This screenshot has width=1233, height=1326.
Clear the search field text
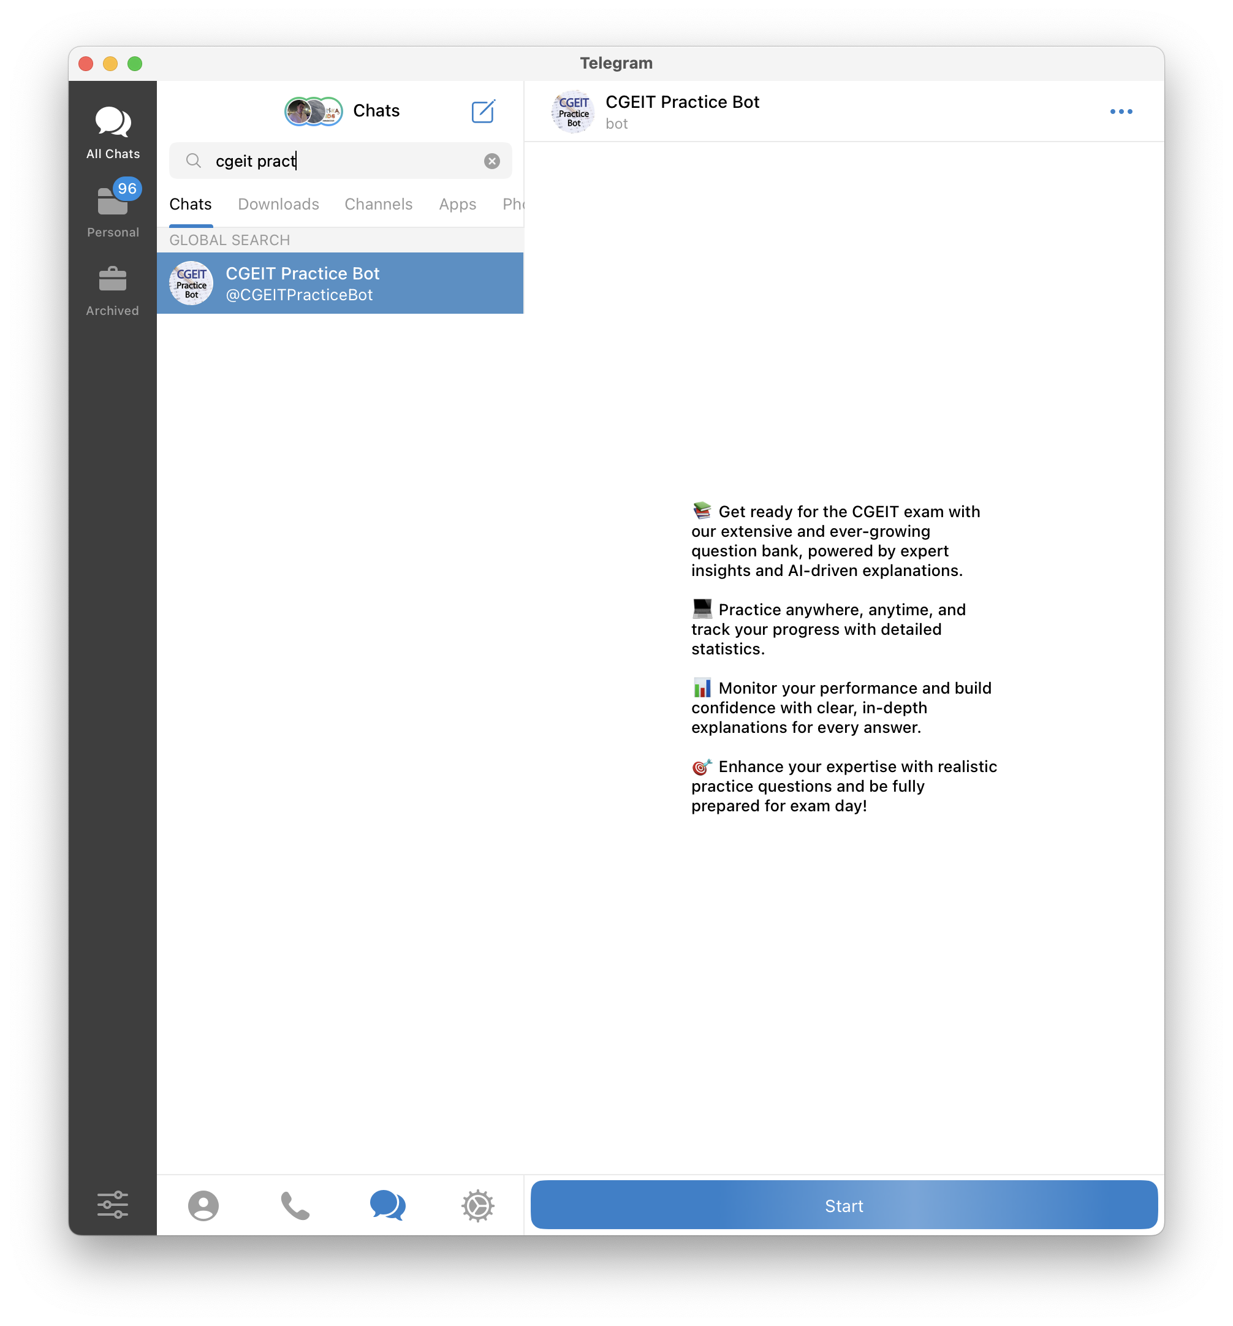(491, 161)
